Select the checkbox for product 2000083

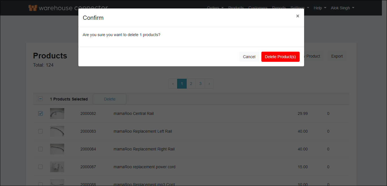tap(40, 131)
